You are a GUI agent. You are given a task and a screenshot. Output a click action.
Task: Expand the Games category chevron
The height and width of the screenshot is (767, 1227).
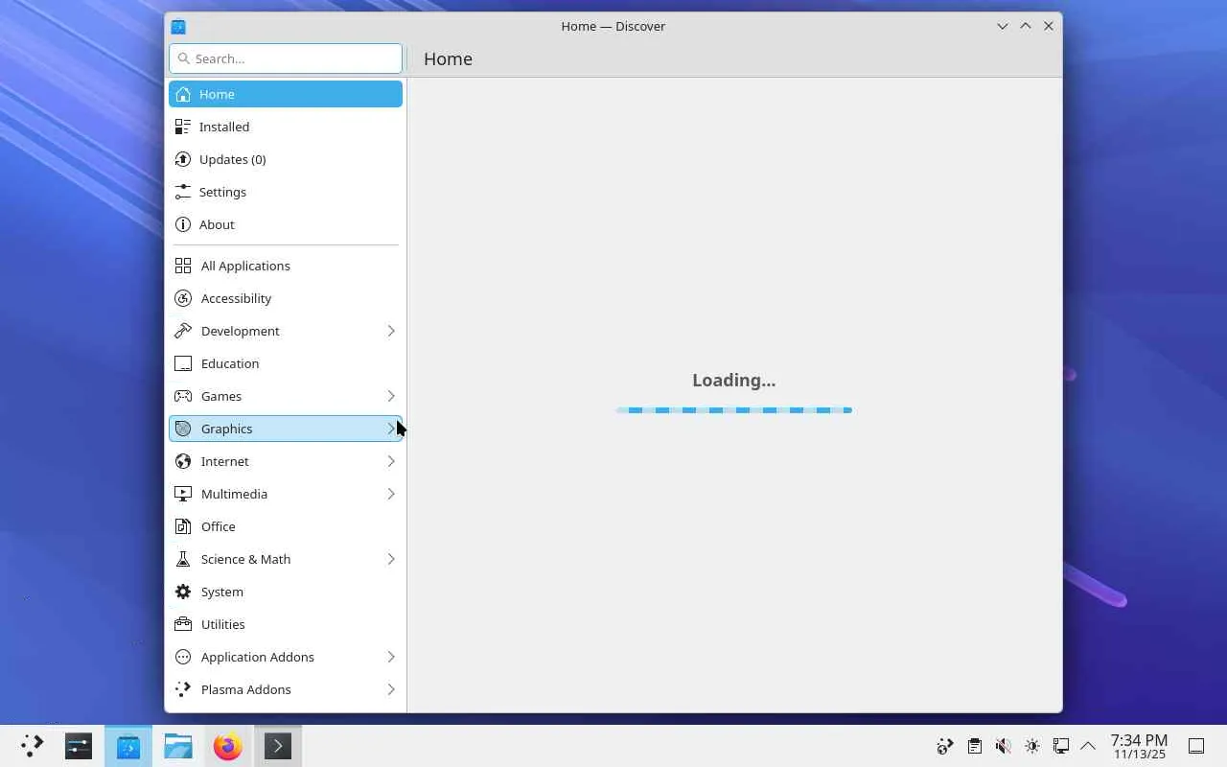pyautogui.click(x=391, y=396)
